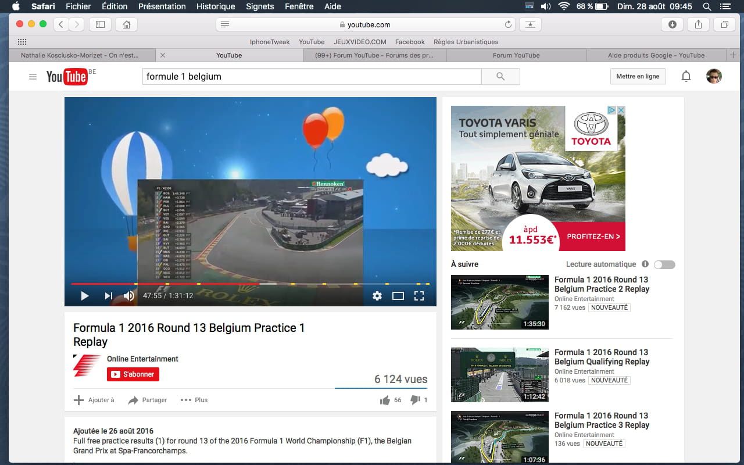Go to YouTube home logo
The image size is (744, 465).
(x=67, y=77)
